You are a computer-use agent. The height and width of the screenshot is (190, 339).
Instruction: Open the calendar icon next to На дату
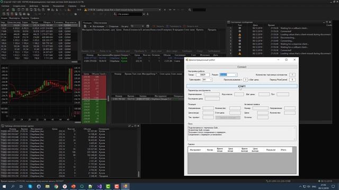148,26
